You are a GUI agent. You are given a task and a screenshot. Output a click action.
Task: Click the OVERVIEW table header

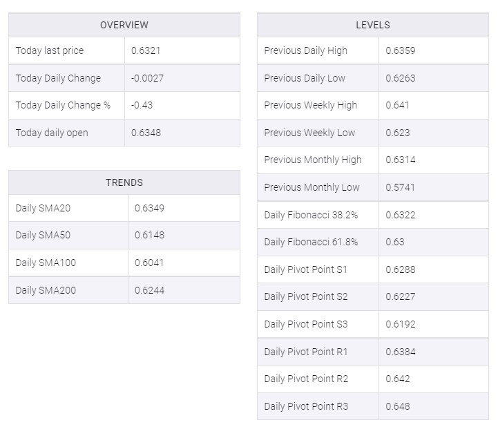point(124,25)
